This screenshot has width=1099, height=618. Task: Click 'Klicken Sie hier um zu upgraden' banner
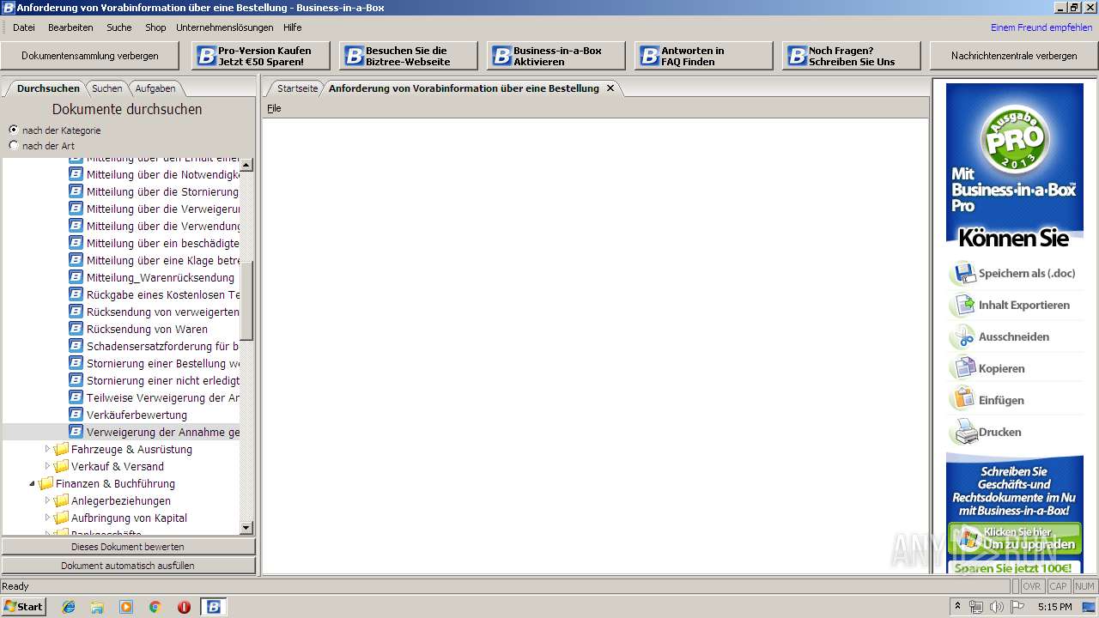click(x=1014, y=538)
